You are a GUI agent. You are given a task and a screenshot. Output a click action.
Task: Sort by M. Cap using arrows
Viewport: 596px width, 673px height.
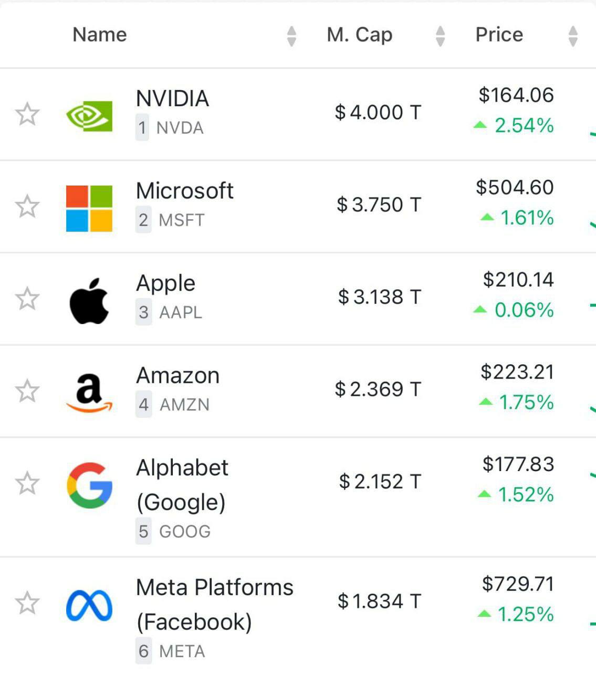[441, 36]
